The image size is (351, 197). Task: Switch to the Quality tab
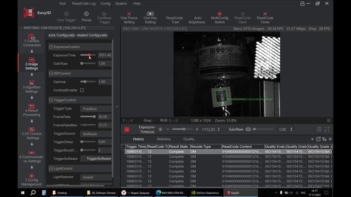tap(189, 139)
